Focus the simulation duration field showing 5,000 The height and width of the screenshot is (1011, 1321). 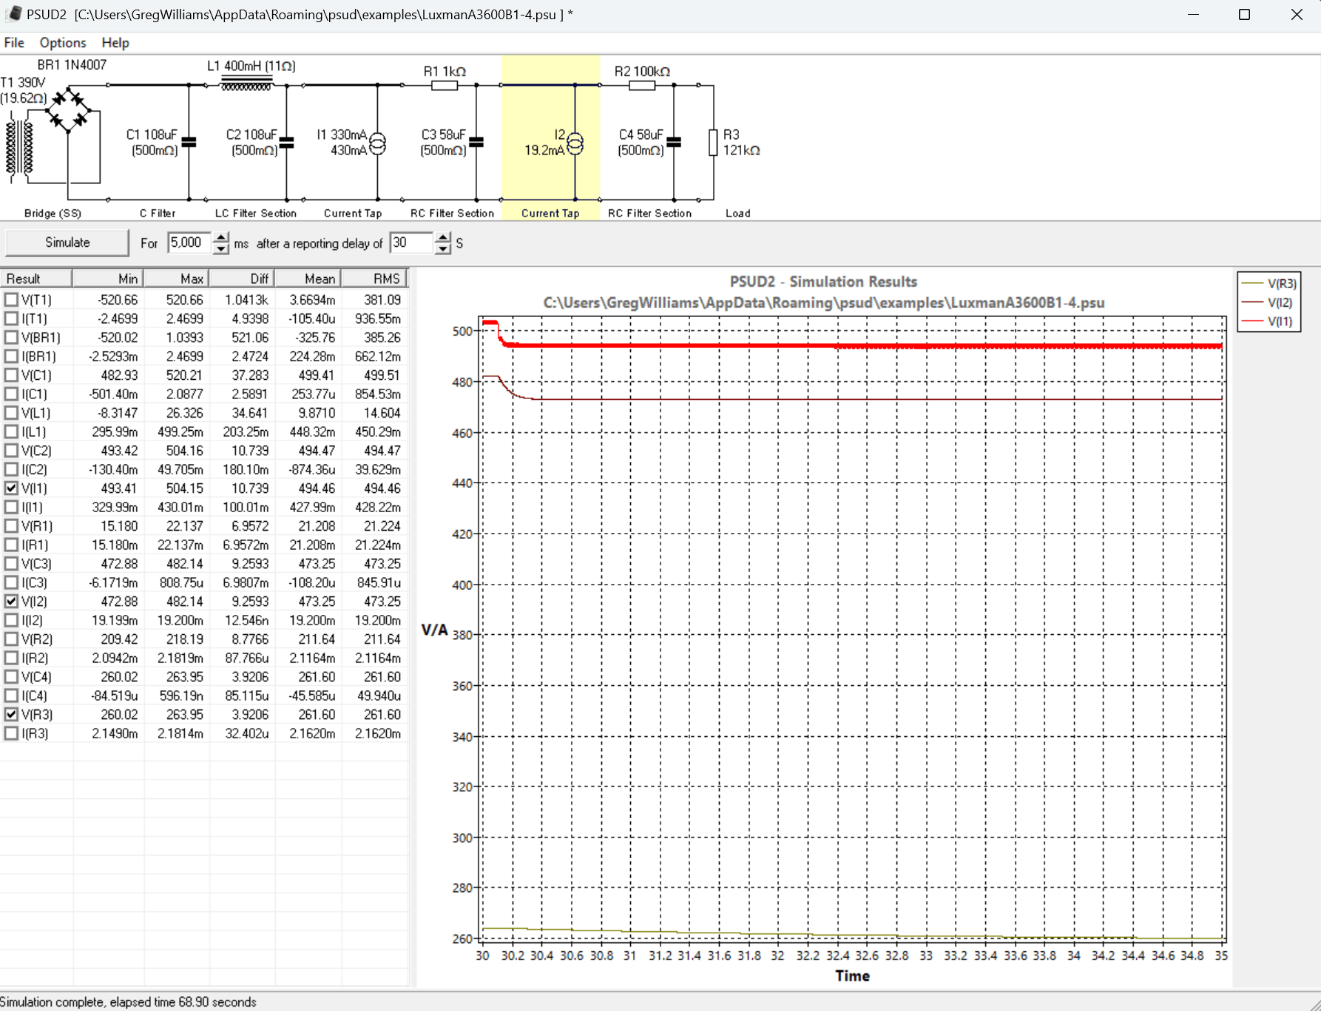coord(190,243)
